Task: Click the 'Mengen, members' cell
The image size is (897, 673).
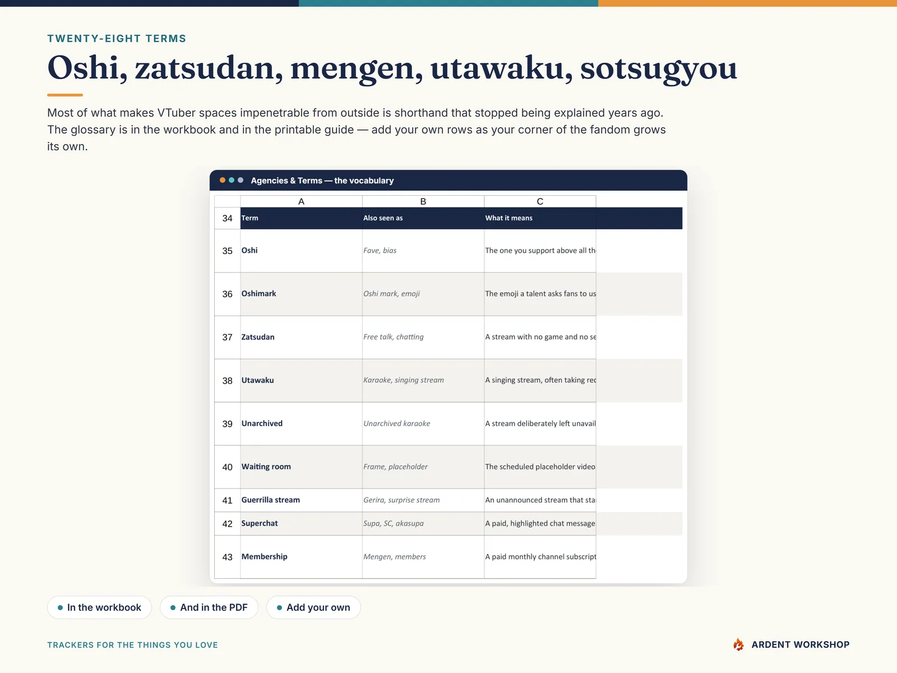Action: click(x=423, y=557)
